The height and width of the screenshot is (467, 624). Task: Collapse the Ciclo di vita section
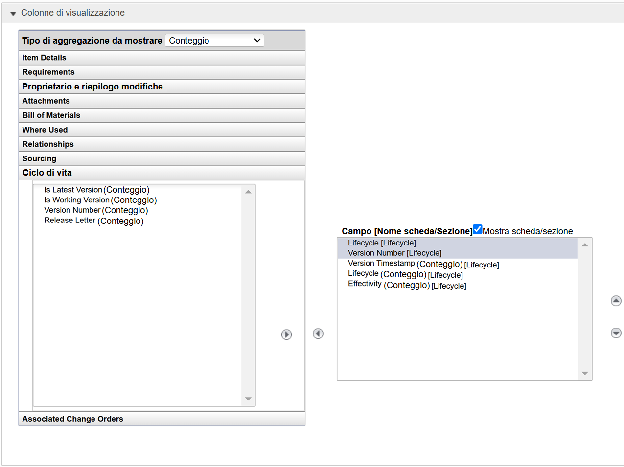46,173
